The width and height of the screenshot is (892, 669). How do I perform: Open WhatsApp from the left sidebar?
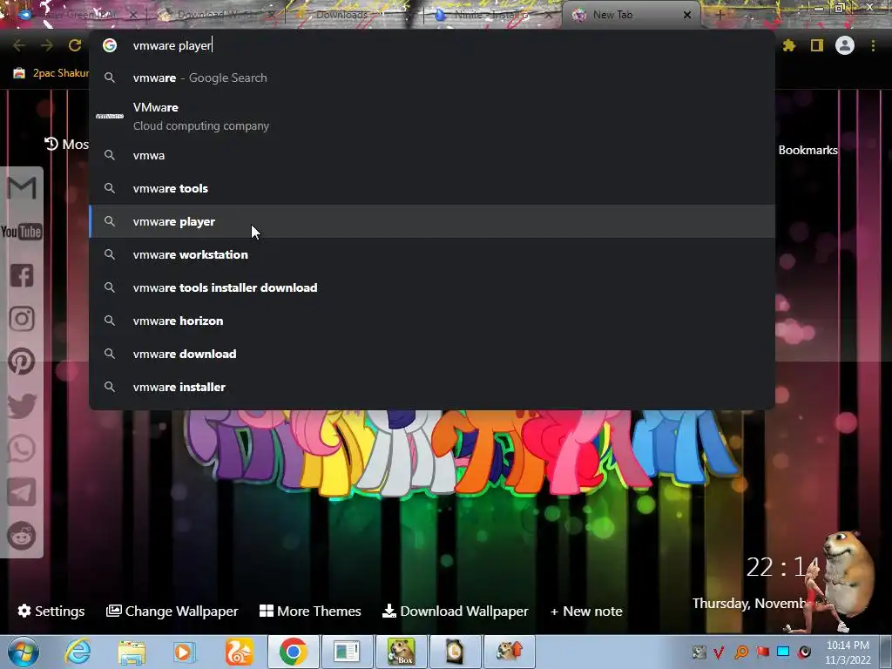pyautogui.click(x=22, y=449)
